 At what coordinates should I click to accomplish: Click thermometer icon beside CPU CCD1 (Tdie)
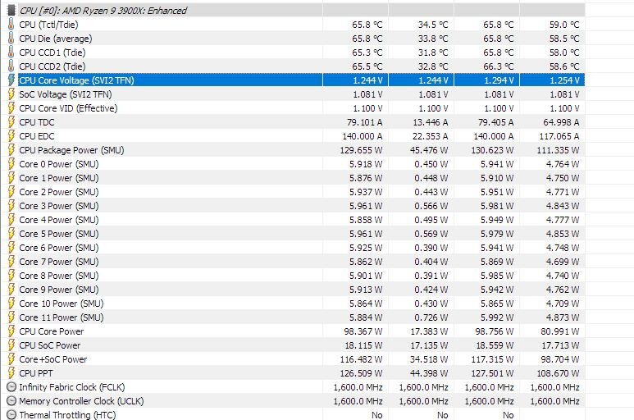tap(11, 52)
